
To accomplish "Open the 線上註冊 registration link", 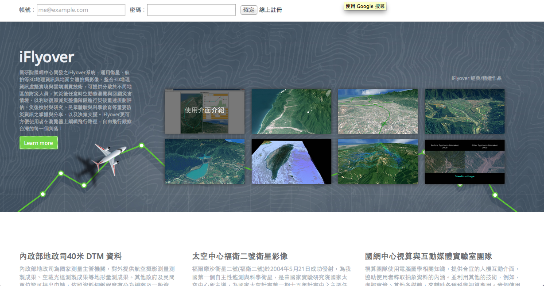I will 271,10.
